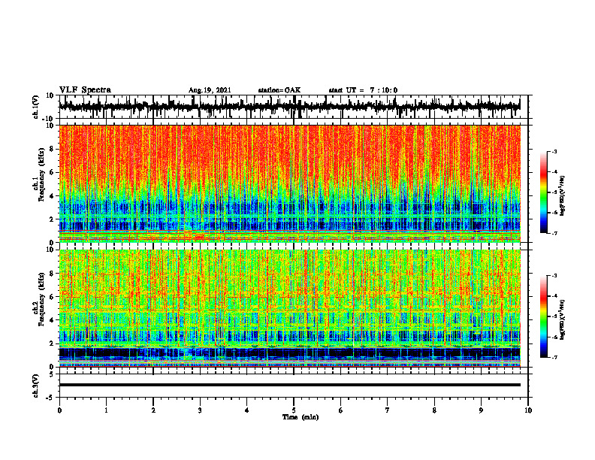This screenshot has width=595, height=460.
Task: Click time axis tick label '8'
Action: coord(434,410)
